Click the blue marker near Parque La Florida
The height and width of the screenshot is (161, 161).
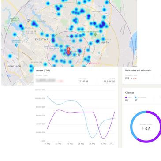[x=28, y=21]
